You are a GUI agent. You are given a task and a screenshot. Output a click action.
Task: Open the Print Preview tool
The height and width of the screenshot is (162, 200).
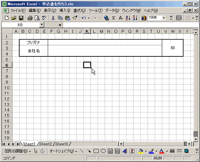pyautogui.click(x=37, y=18)
